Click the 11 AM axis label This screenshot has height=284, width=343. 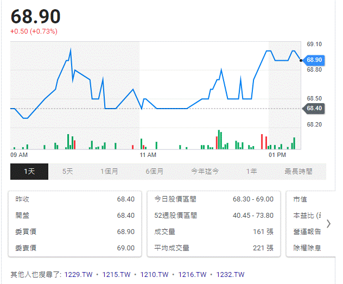(148, 155)
